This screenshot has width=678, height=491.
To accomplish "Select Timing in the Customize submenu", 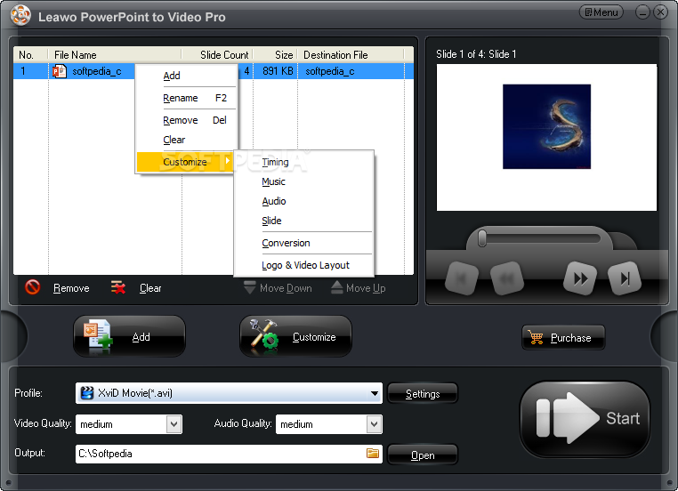I will pos(303,162).
